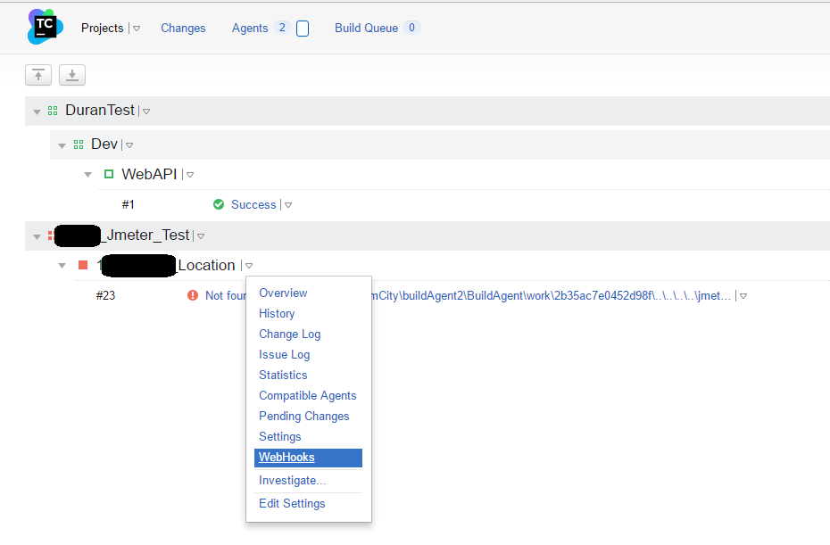Open the Jmeter_Test project link
Screen dimensions: 830x545
(x=145, y=235)
